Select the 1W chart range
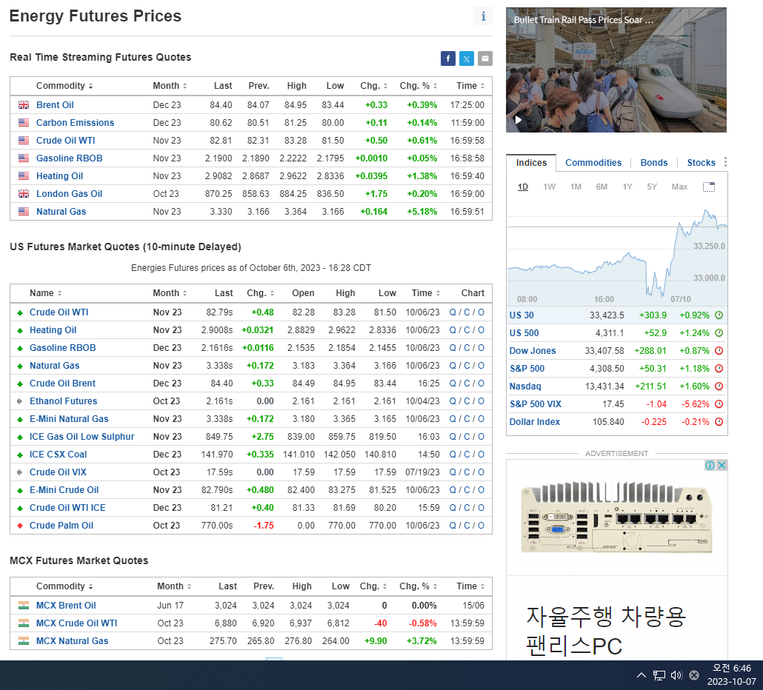 click(549, 187)
